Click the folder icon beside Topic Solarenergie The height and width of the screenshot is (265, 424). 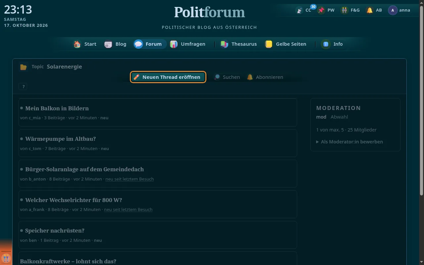pyautogui.click(x=23, y=67)
